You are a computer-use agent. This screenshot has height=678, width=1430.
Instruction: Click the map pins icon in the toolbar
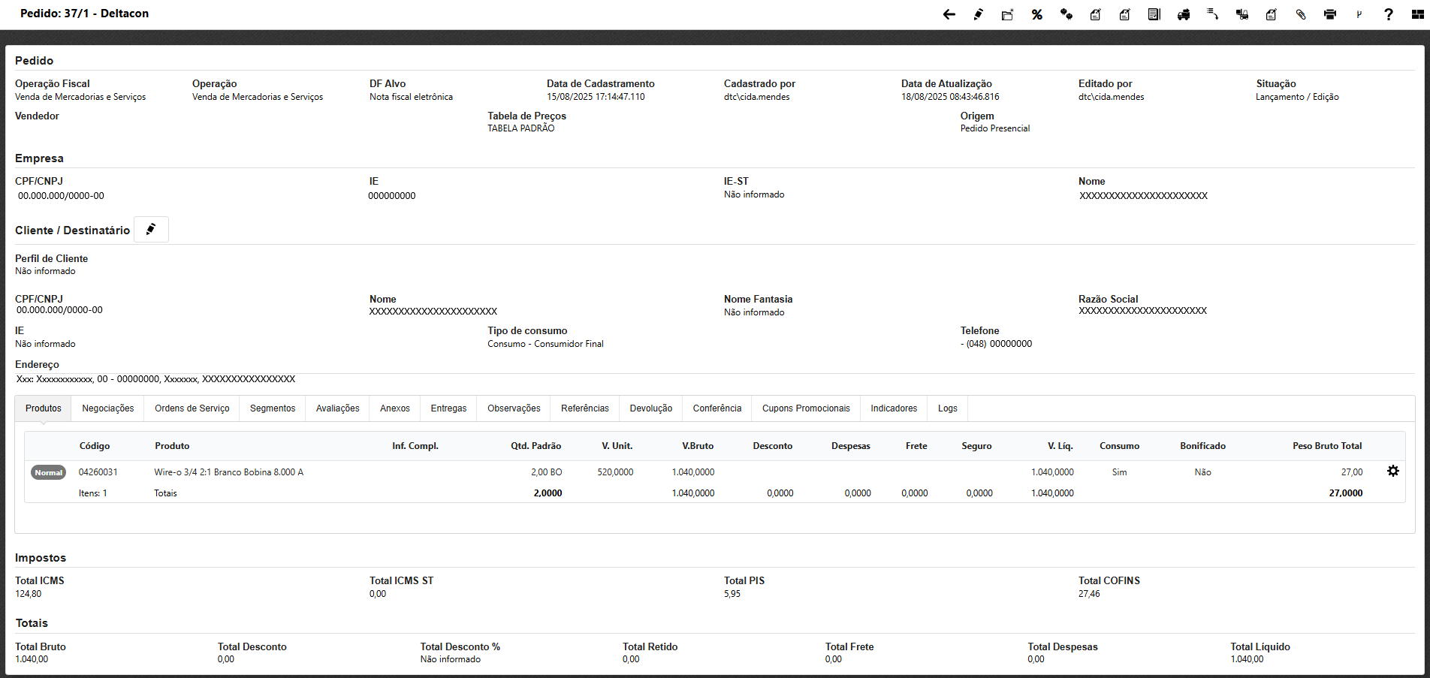(x=1066, y=14)
